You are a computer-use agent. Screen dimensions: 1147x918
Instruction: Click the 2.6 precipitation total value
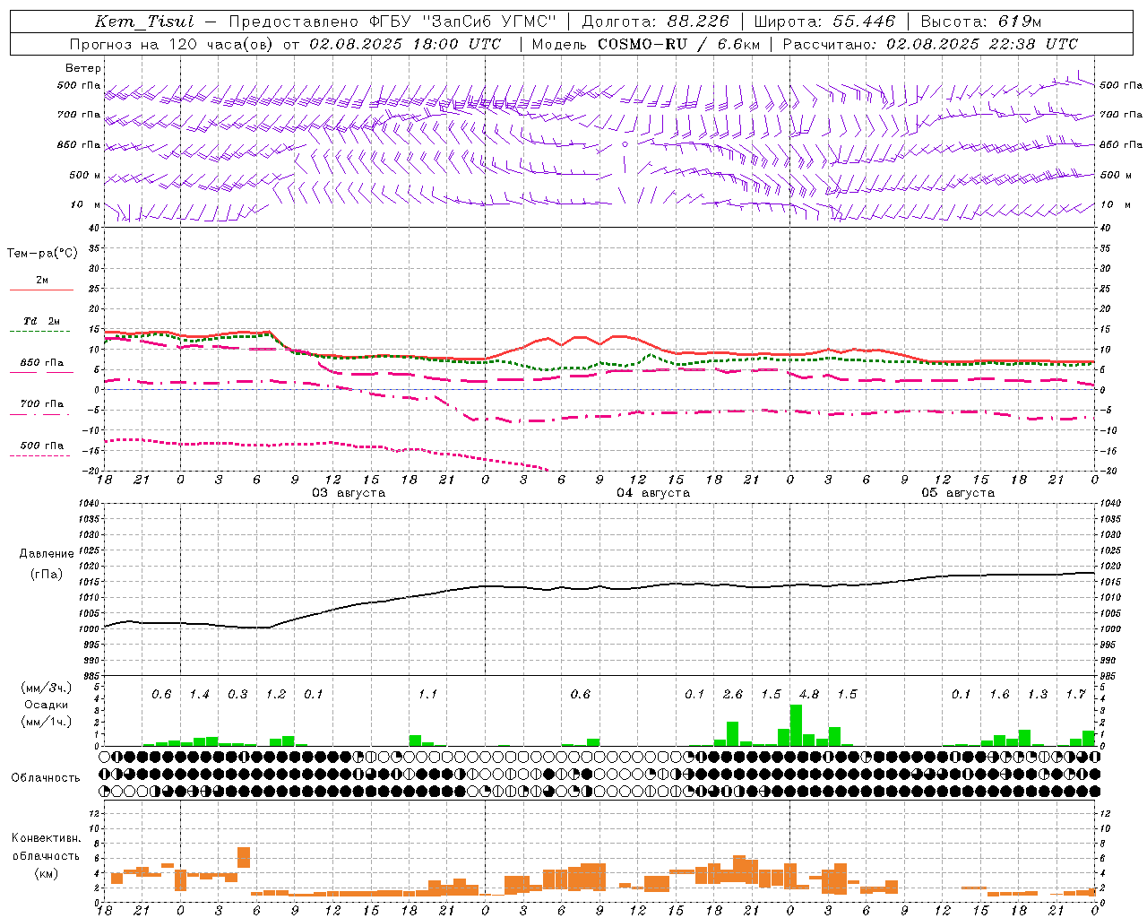(x=733, y=695)
